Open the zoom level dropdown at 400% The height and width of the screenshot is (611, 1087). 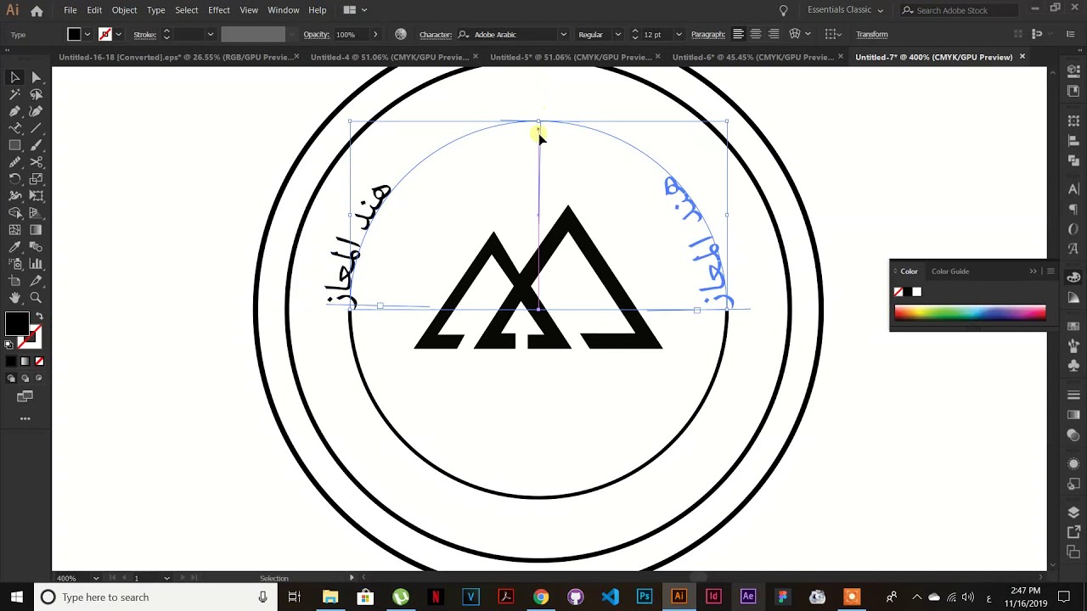[95, 578]
